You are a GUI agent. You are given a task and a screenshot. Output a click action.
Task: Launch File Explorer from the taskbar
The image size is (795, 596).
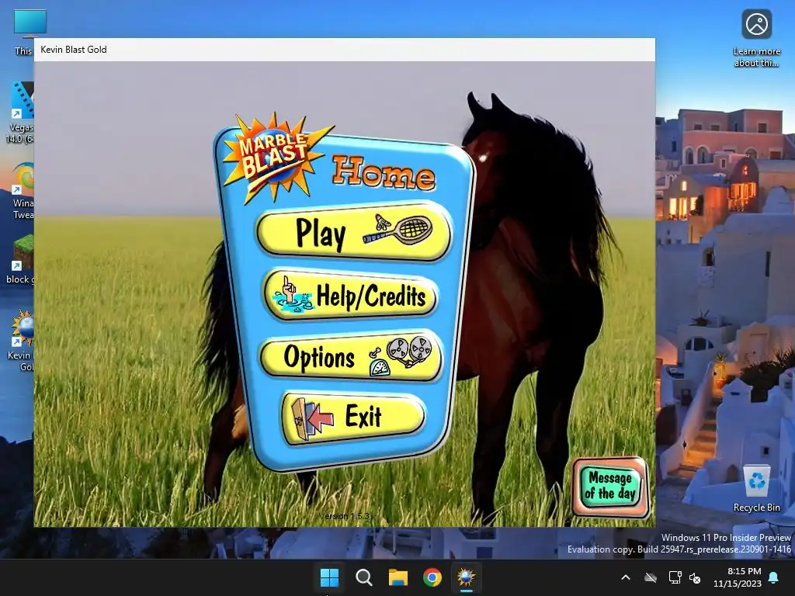(398, 577)
